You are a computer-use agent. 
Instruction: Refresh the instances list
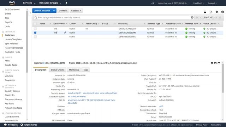coord(211,12)
